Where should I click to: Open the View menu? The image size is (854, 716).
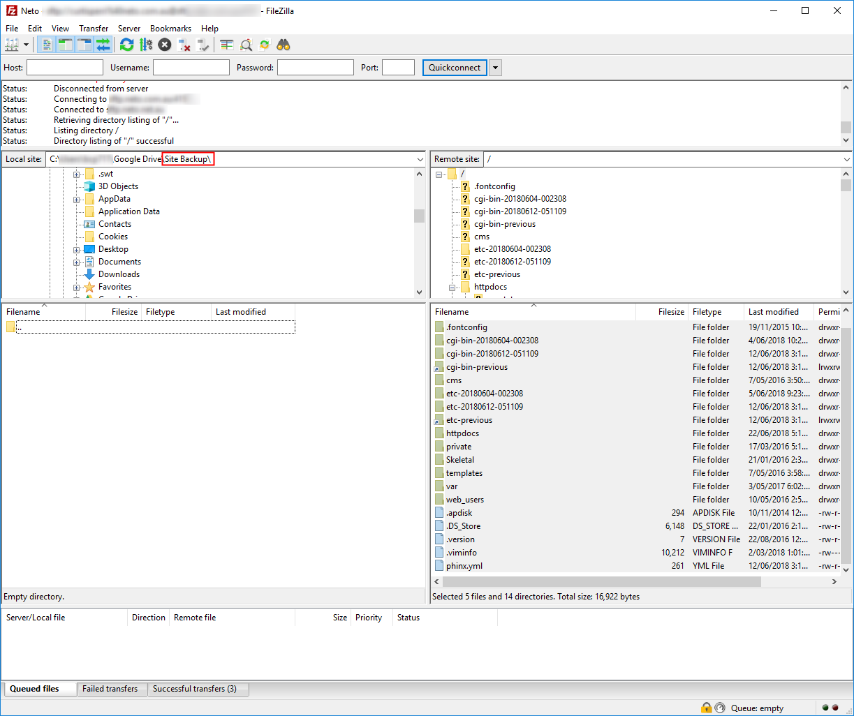[x=61, y=29]
